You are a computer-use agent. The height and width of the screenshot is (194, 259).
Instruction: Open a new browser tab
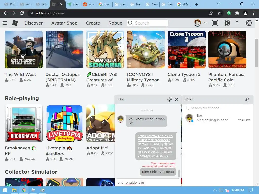pyautogui.click(x=196, y=4)
